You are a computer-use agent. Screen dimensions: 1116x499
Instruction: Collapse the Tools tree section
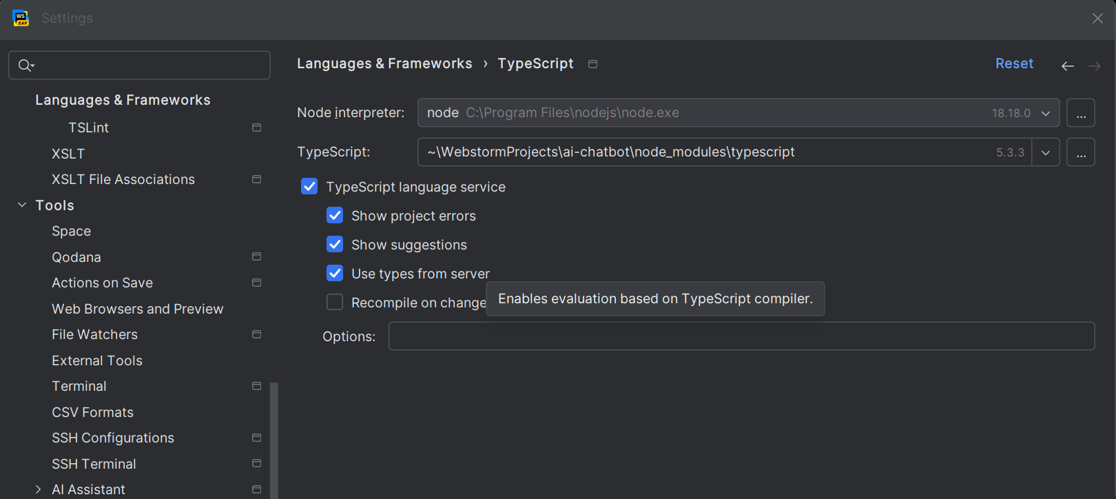click(x=22, y=205)
